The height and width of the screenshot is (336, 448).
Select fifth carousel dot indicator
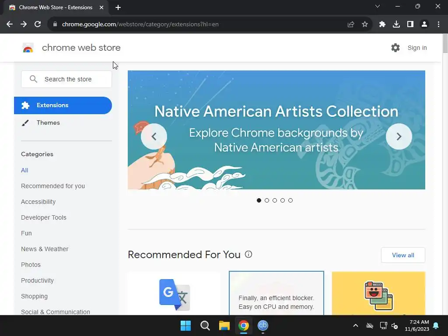290,200
